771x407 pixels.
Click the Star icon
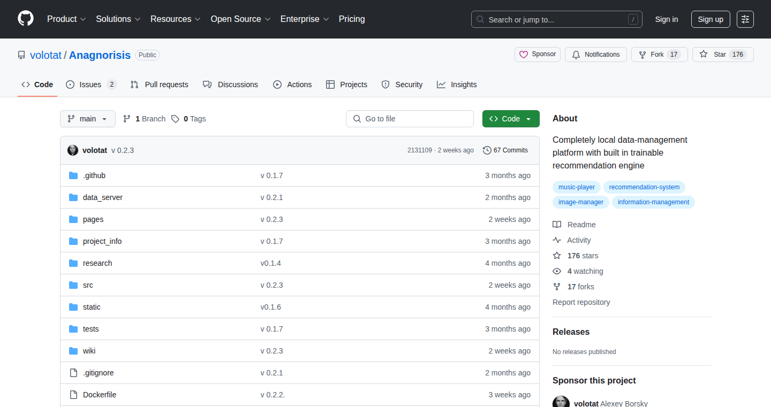pos(704,55)
